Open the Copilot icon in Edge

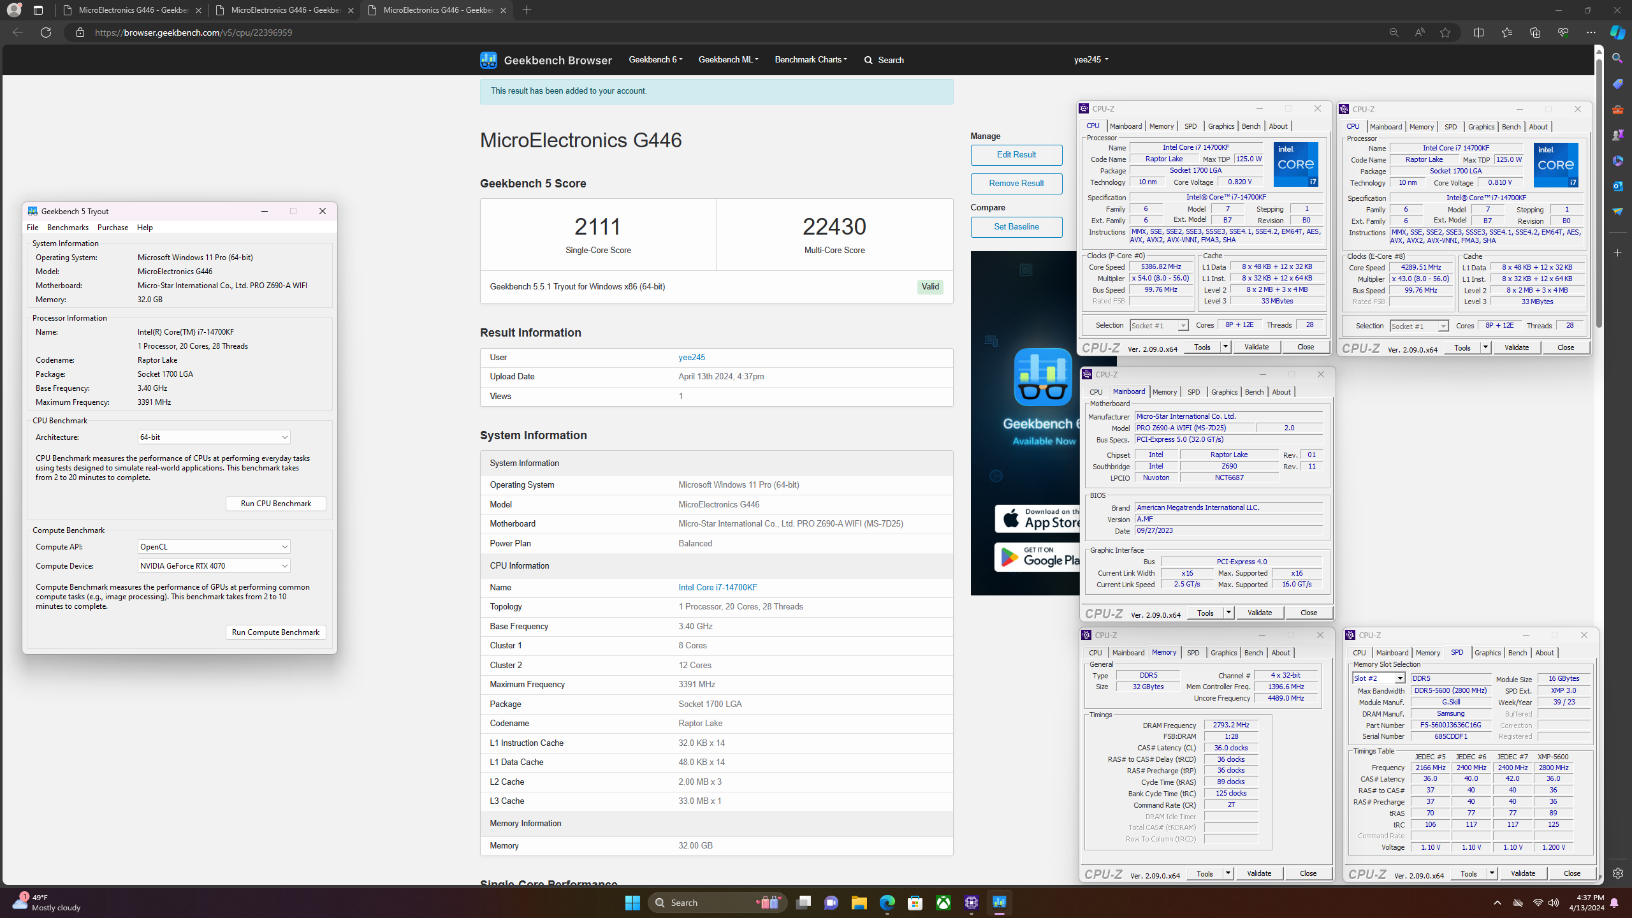(x=1618, y=33)
